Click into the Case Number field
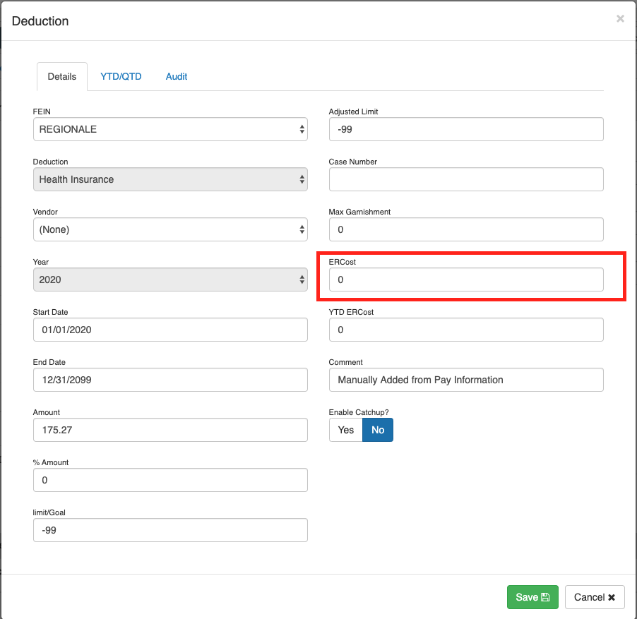The height and width of the screenshot is (619, 637). [x=466, y=179]
